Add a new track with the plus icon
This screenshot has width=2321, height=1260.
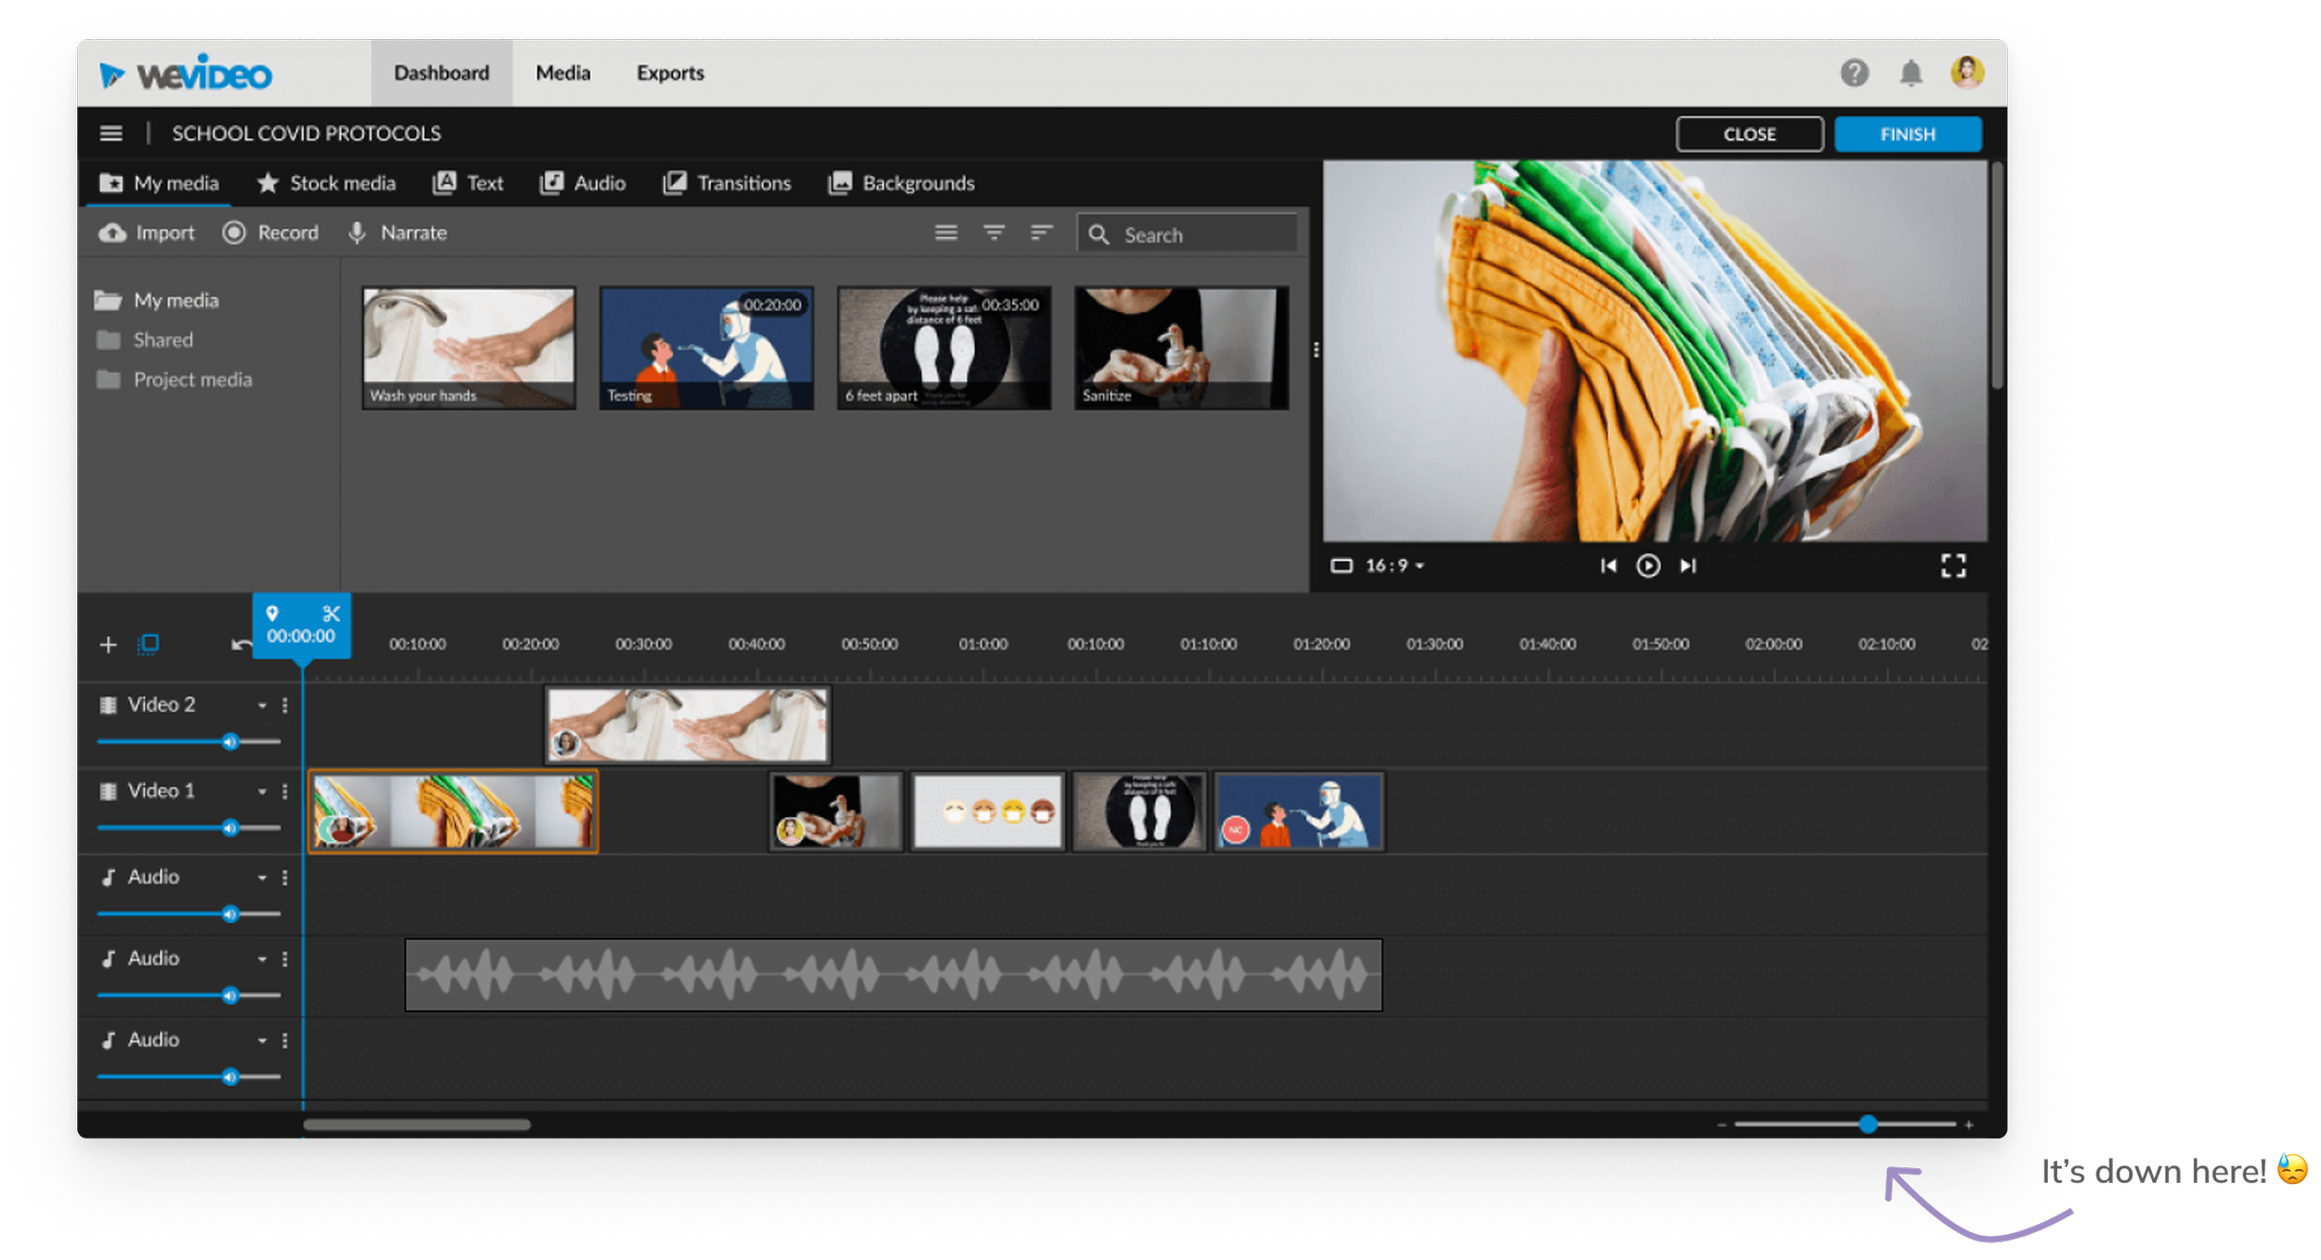[x=108, y=644]
